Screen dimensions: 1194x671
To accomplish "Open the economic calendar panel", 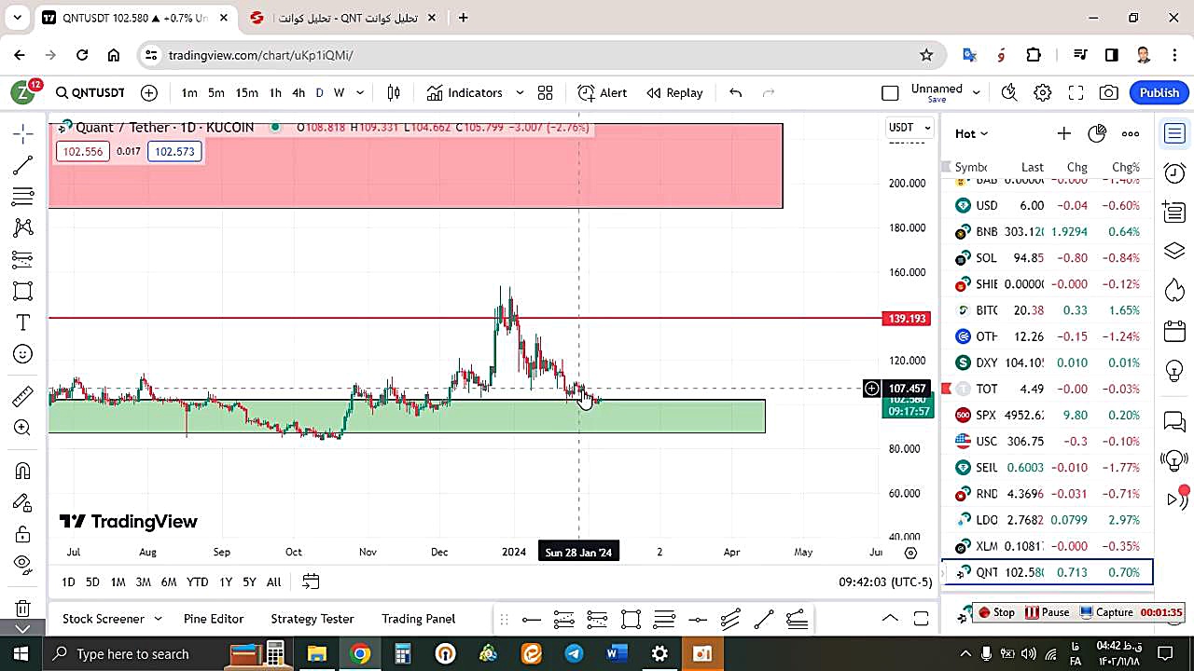I will point(1174,331).
